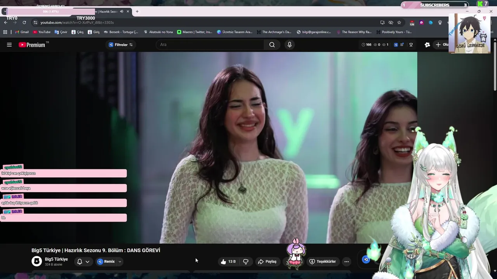Click the Paylaş share button

click(267, 262)
